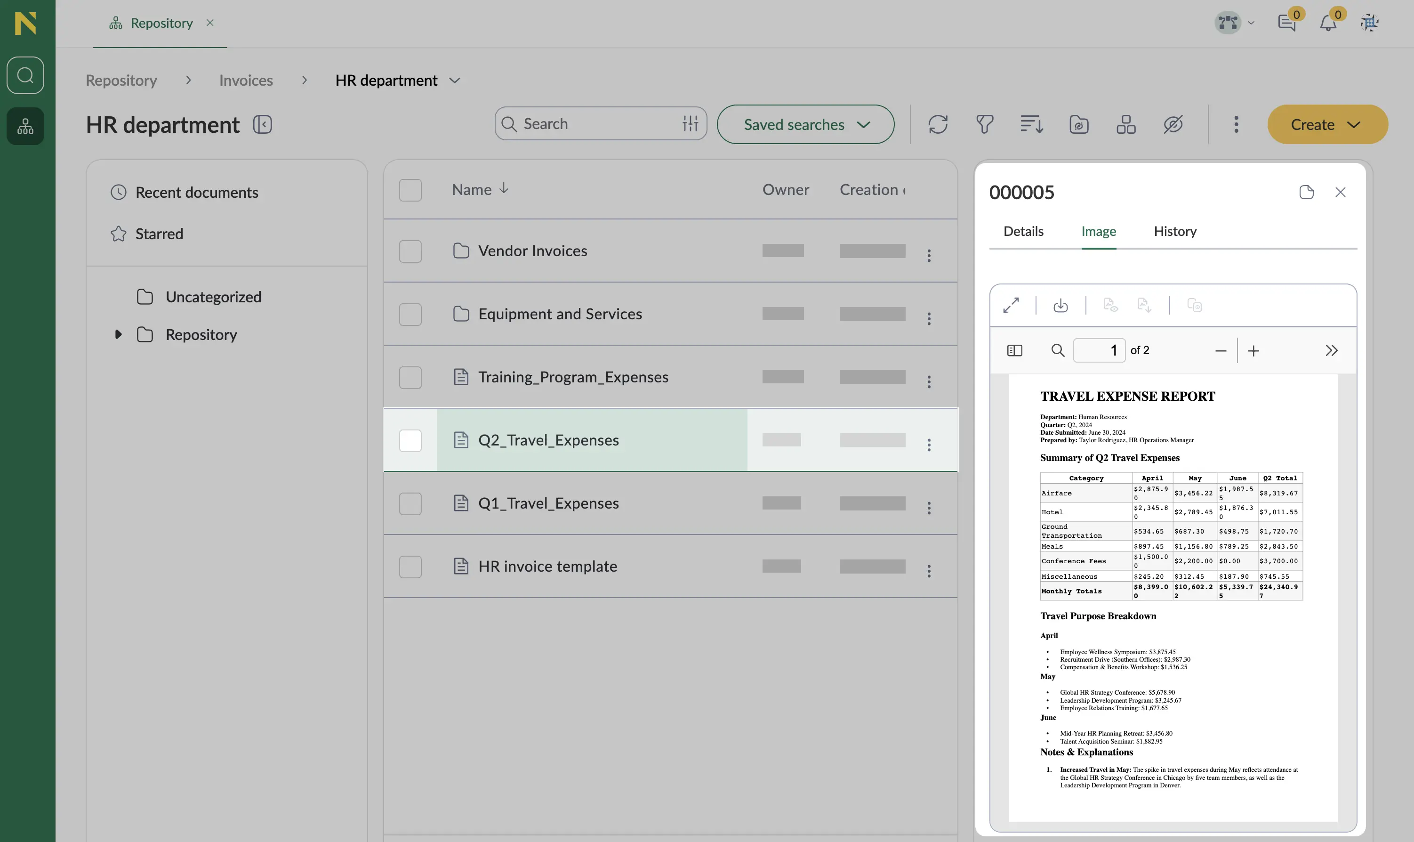Open the Q1_Travel_Expenses document
Viewport: 1414px width, 842px height.
click(548, 503)
